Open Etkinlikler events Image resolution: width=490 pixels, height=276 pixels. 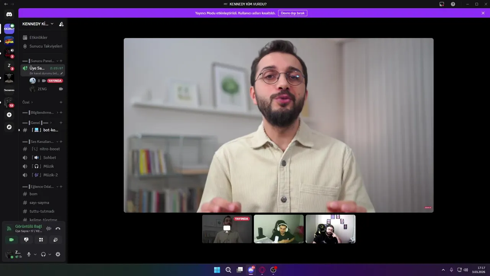[x=42, y=38]
